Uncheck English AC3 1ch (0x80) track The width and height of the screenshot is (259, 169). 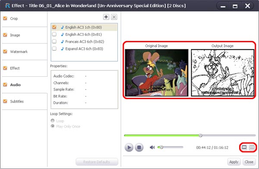[54, 27]
